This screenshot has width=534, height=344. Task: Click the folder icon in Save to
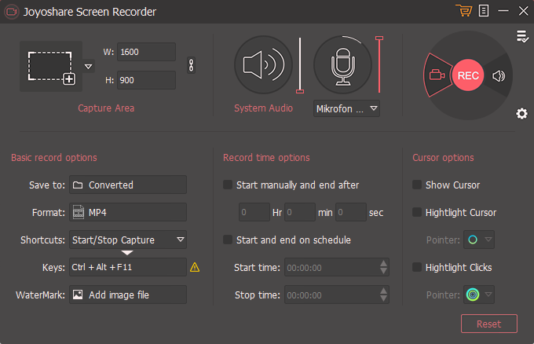[78, 185]
